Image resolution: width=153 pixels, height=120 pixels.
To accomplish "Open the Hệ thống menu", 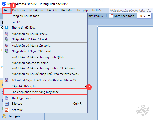I will click(67, 10).
